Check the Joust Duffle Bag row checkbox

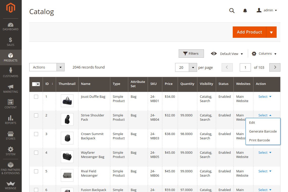pyautogui.click(x=36, y=97)
